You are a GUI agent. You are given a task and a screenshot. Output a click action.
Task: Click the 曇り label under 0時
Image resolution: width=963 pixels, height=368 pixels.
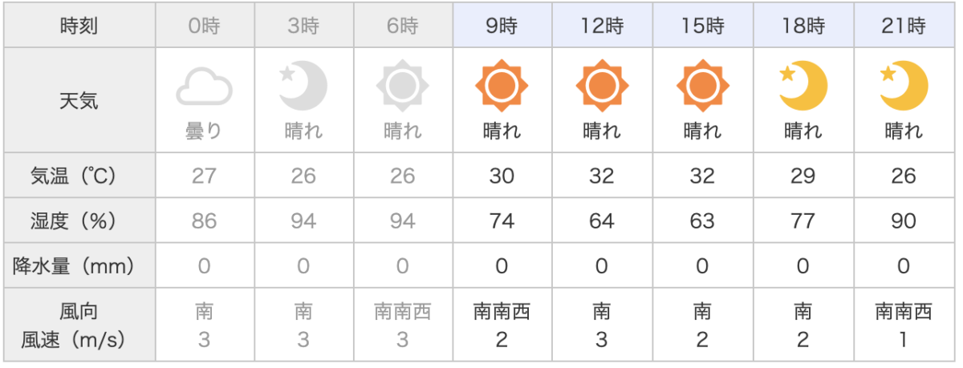pyautogui.click(x=204, y=131)
